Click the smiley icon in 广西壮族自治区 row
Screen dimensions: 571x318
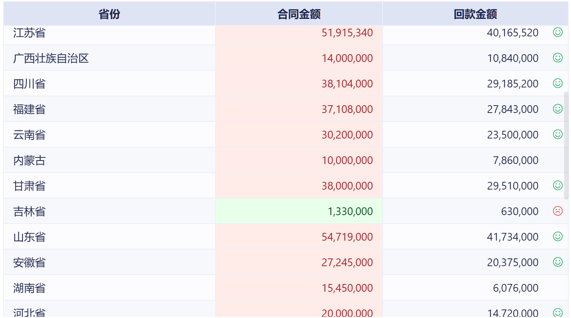click(557, 58)
